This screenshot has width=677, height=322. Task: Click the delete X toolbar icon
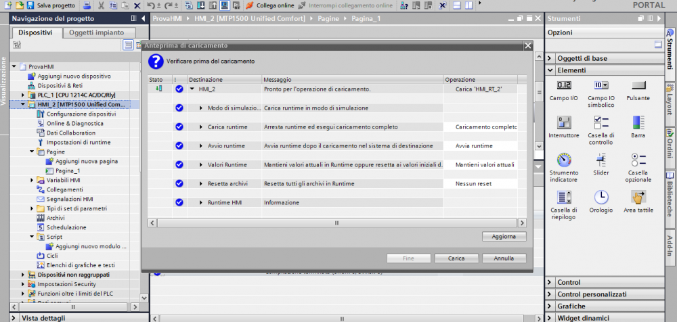point(137,5)
